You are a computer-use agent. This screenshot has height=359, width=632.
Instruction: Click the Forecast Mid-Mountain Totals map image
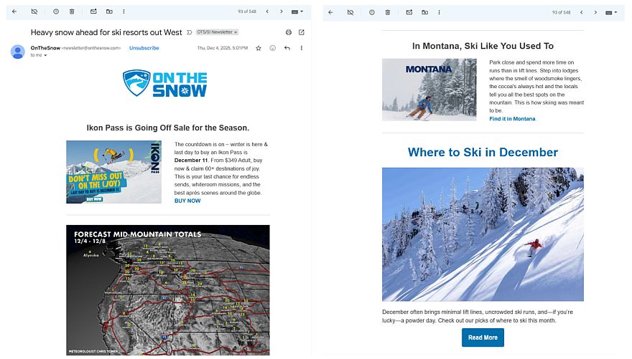tap(168, 290)
